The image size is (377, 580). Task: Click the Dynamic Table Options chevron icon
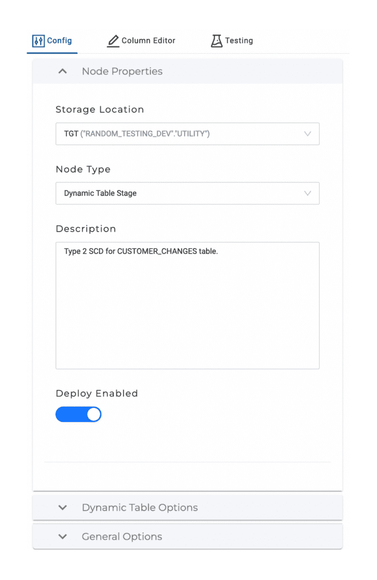coord(62,507)
